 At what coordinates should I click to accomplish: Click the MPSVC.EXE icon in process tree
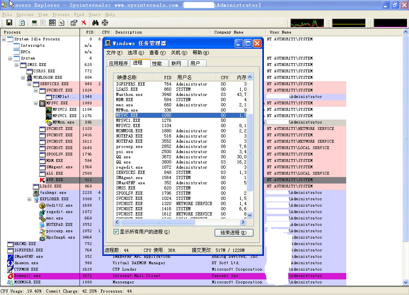pyautogui.click(x=42, y=103)
